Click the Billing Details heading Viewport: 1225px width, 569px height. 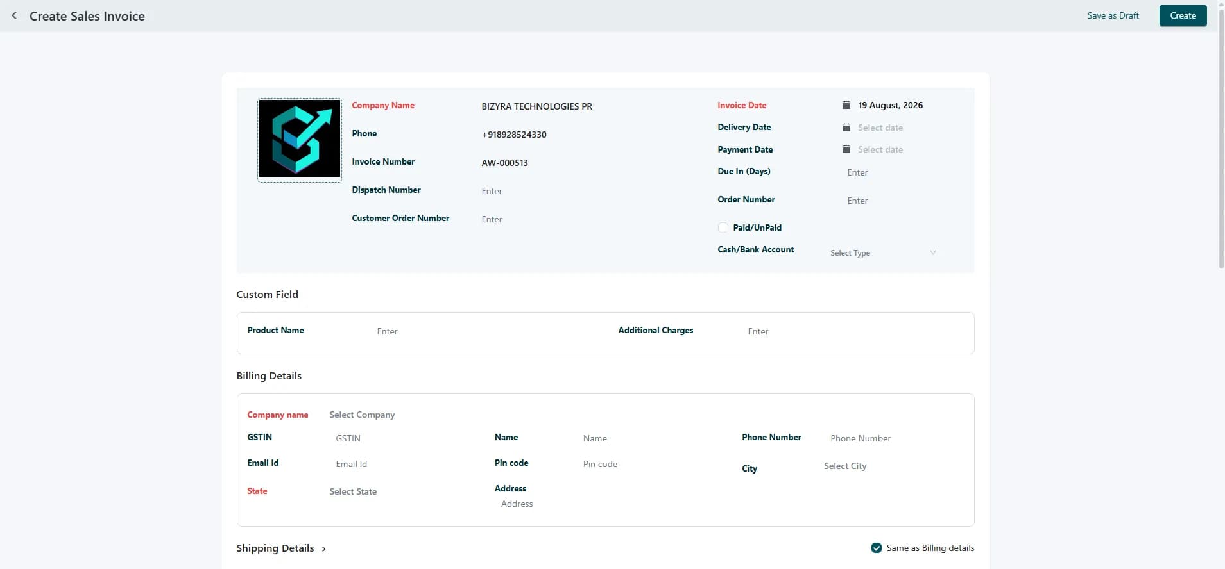point(269,375)
